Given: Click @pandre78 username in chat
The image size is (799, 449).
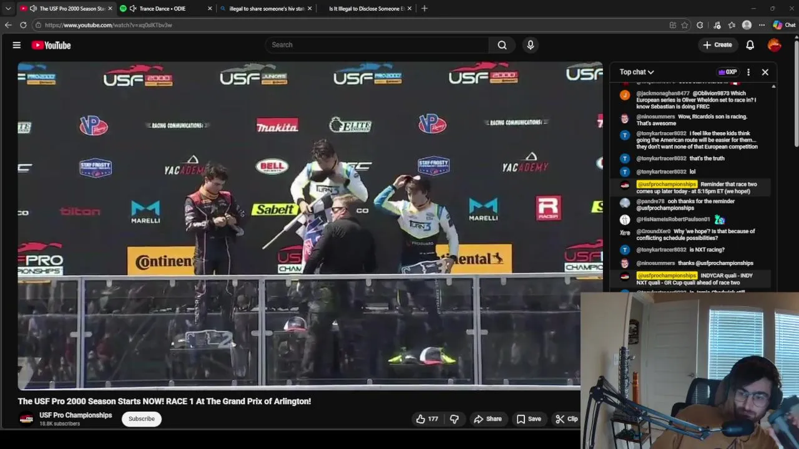Looking at the screenshot, I should [650, 201].
